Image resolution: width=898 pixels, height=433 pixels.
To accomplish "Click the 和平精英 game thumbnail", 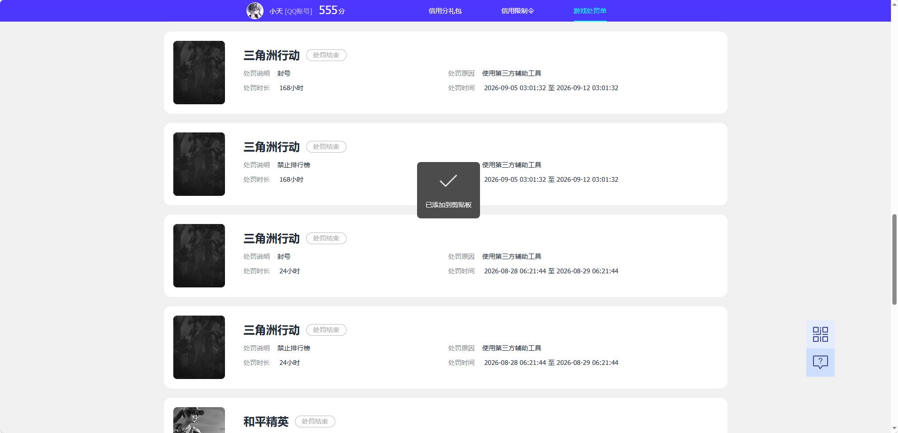I will pos(199,420).
